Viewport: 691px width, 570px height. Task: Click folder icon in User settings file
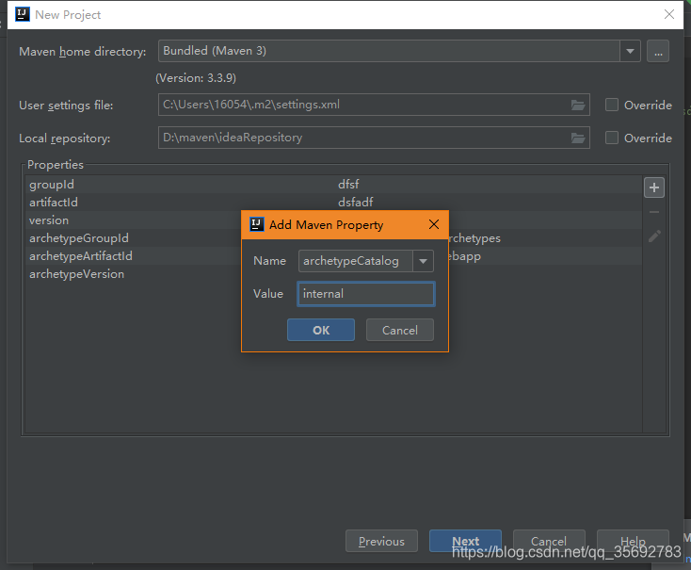coord(578,105)
